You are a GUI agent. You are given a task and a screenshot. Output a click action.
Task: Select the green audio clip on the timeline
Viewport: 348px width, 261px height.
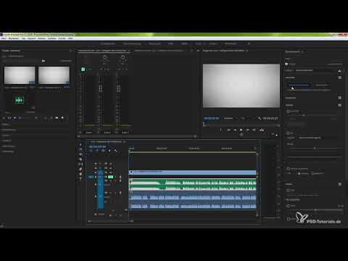pyautogui.click(x=193, y=185)
